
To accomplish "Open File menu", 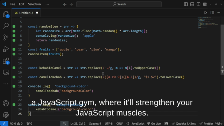I will [13, 4].
